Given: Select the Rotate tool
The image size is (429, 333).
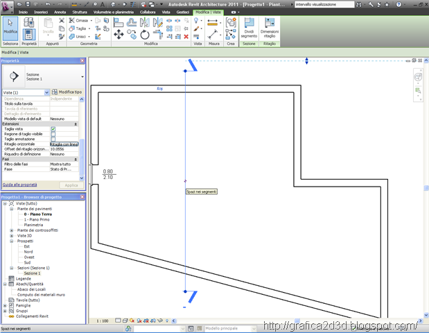Looking at the screenshot, I should (x=145, y=35).
